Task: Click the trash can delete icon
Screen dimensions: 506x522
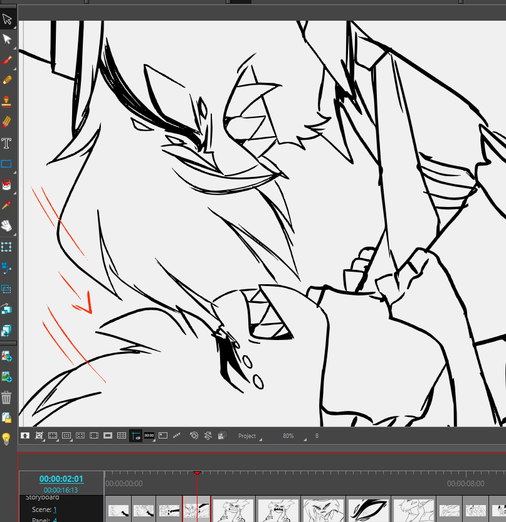Action: click(x=7, y=397)
